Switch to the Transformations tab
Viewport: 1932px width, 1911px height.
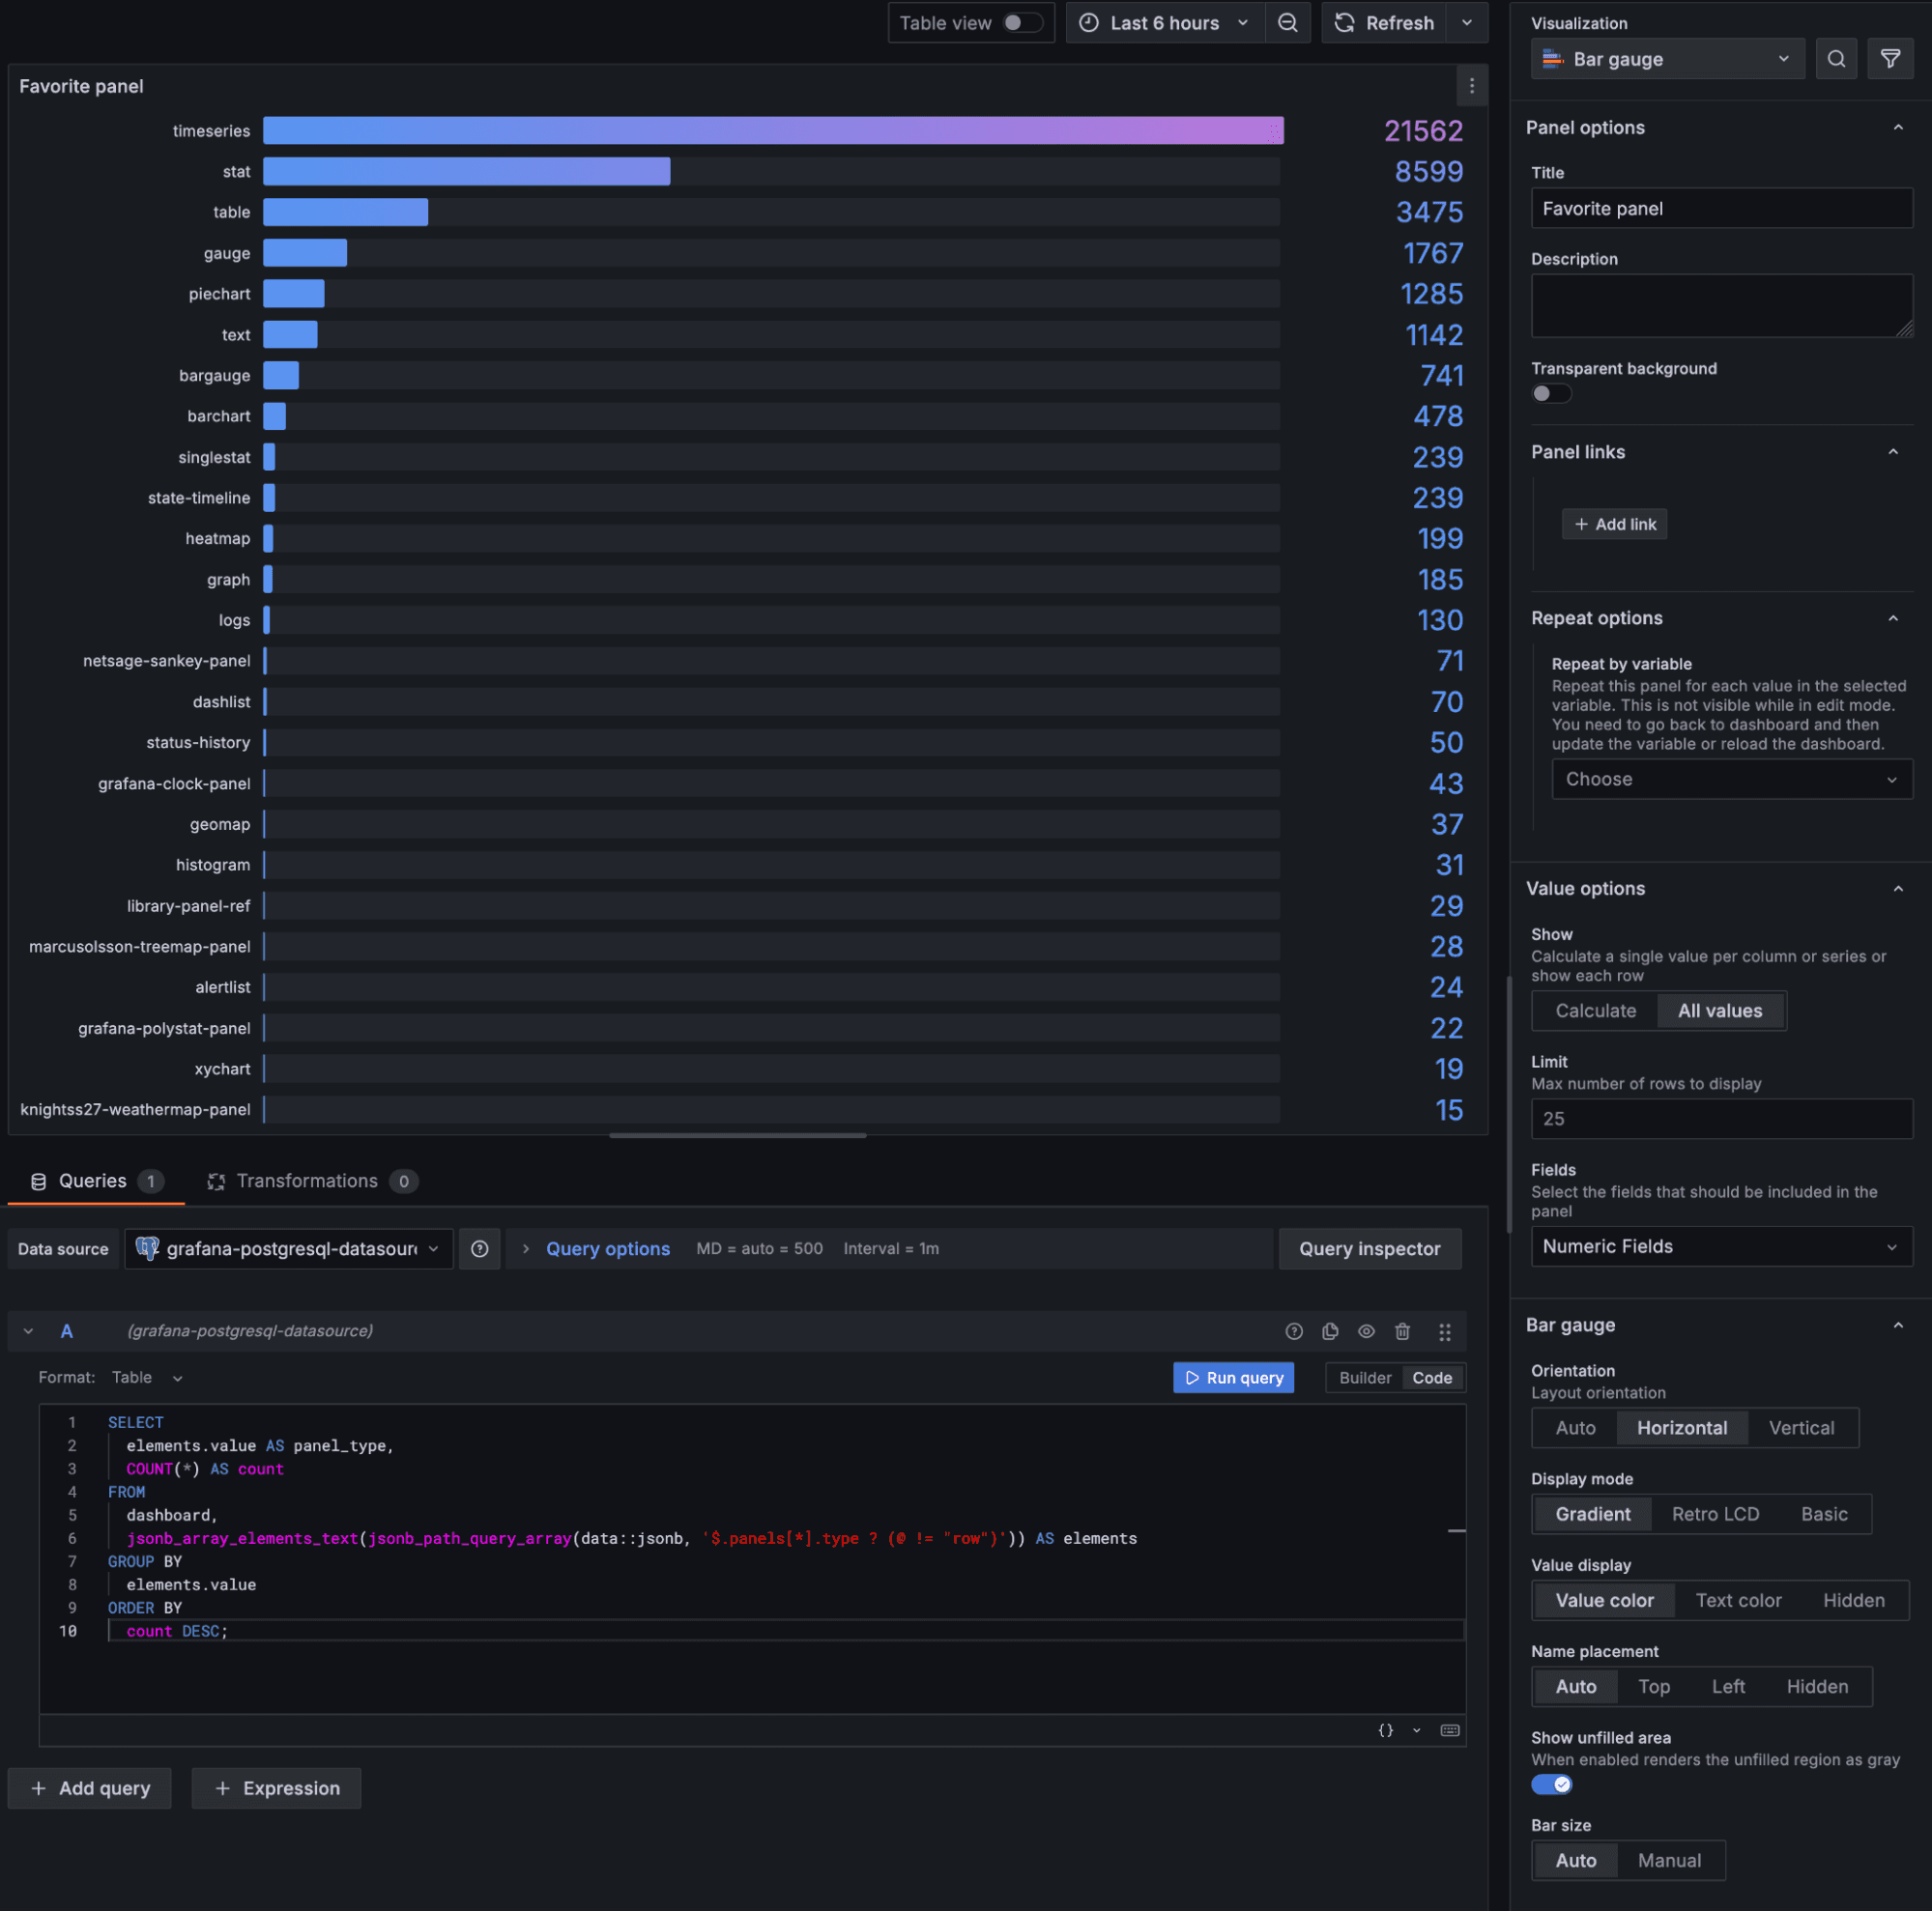(x=310, y=1181)
